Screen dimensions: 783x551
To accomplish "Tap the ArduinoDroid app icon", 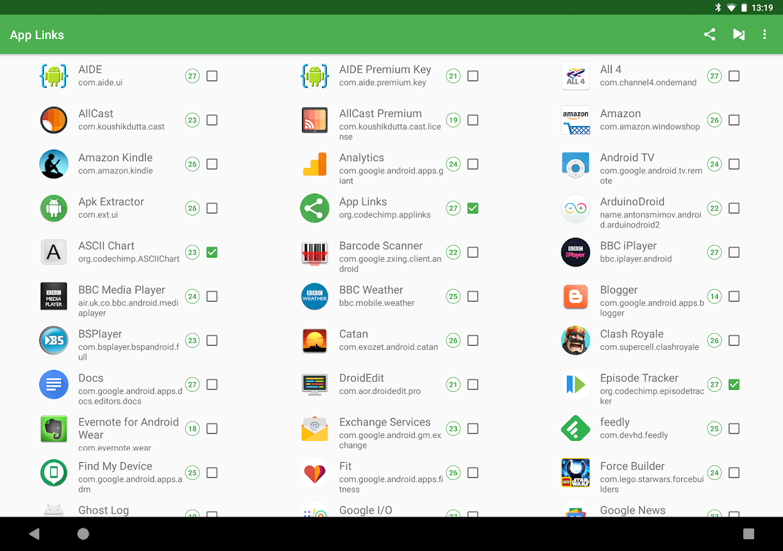I will [576, 208].
